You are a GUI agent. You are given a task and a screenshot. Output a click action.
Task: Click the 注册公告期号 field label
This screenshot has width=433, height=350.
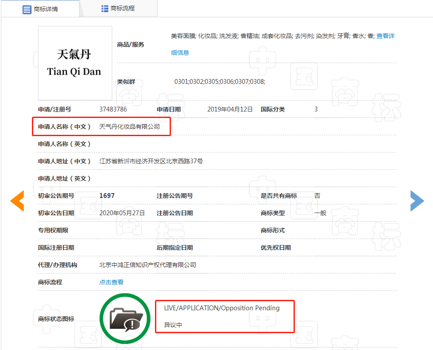tap(175, 196)
